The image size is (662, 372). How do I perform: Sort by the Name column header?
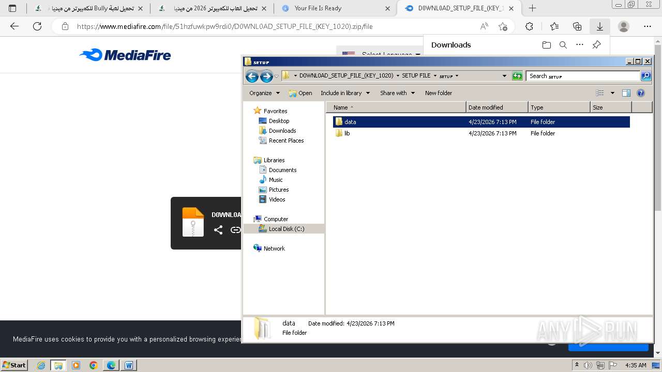click(x=396, y=107)
